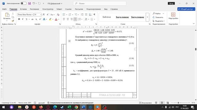This screenshot has width=197, height=110.
Task: Click Найти (Find) button
Action: tap(157, 13)
